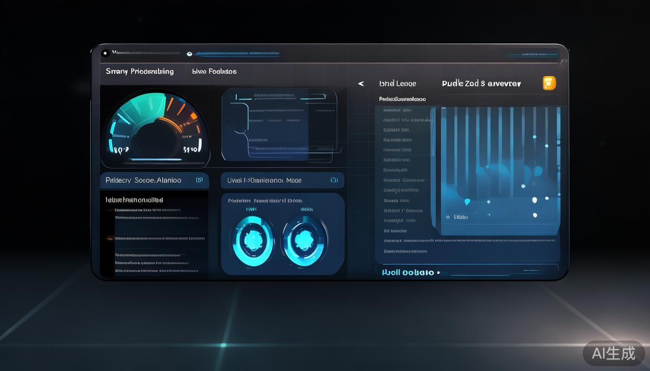The height and width of the screenshot is (371, 650).
Task: Click the small orange marker in the left list
Action: tap(110, 238)
